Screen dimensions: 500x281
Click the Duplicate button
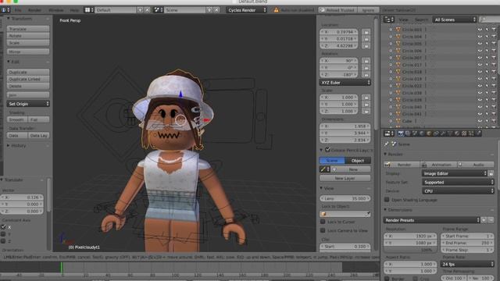[x=28, y=73]
